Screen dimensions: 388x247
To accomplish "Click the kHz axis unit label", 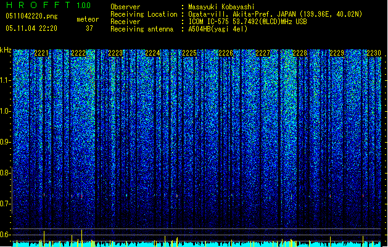I will click(x=6, y=50).
